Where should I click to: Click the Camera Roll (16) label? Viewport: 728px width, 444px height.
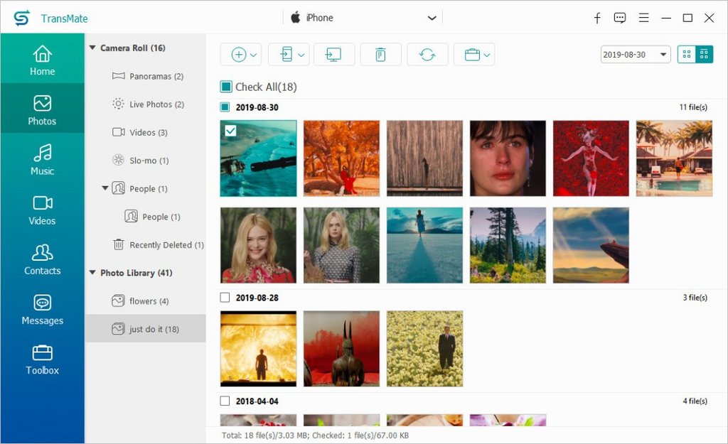click(x=133, y=48)
